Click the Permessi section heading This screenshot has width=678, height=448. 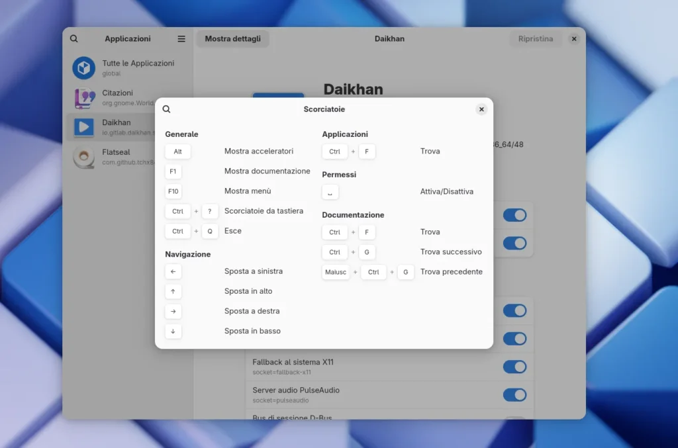(x=339, y=175)
